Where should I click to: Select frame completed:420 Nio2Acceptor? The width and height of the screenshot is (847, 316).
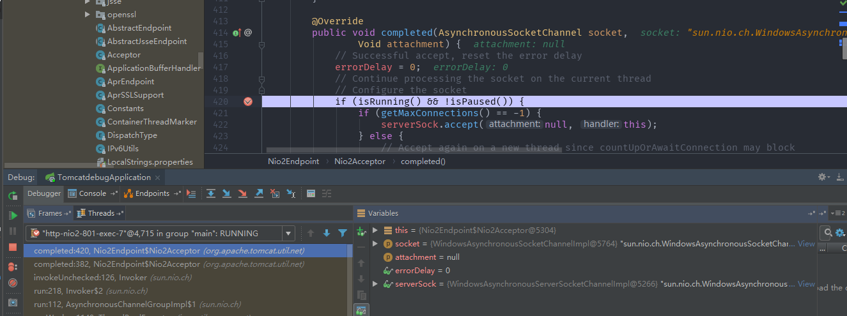click(188, 251)
